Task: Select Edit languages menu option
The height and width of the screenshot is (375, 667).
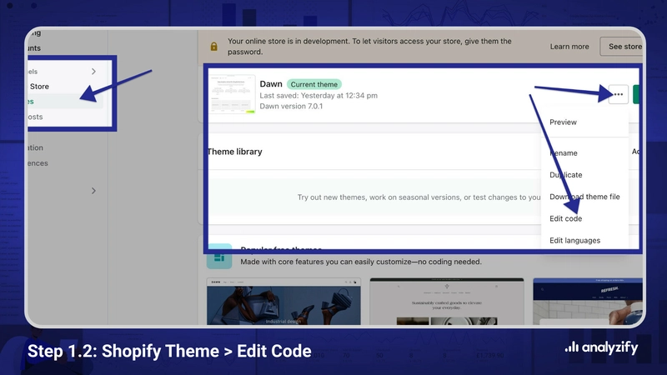Action: tap(574, 241)
